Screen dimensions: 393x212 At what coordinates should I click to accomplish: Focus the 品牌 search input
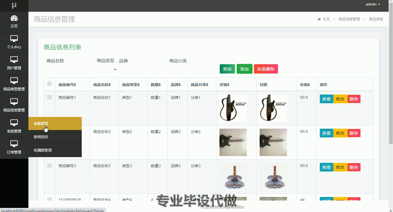click(x=143, y=69)
